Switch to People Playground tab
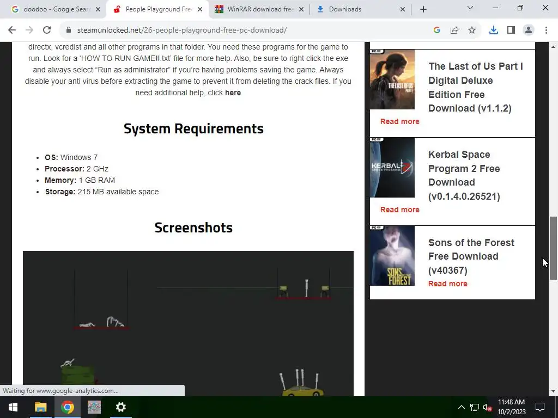This screenshot has width=558, height=418. (158, 9)
